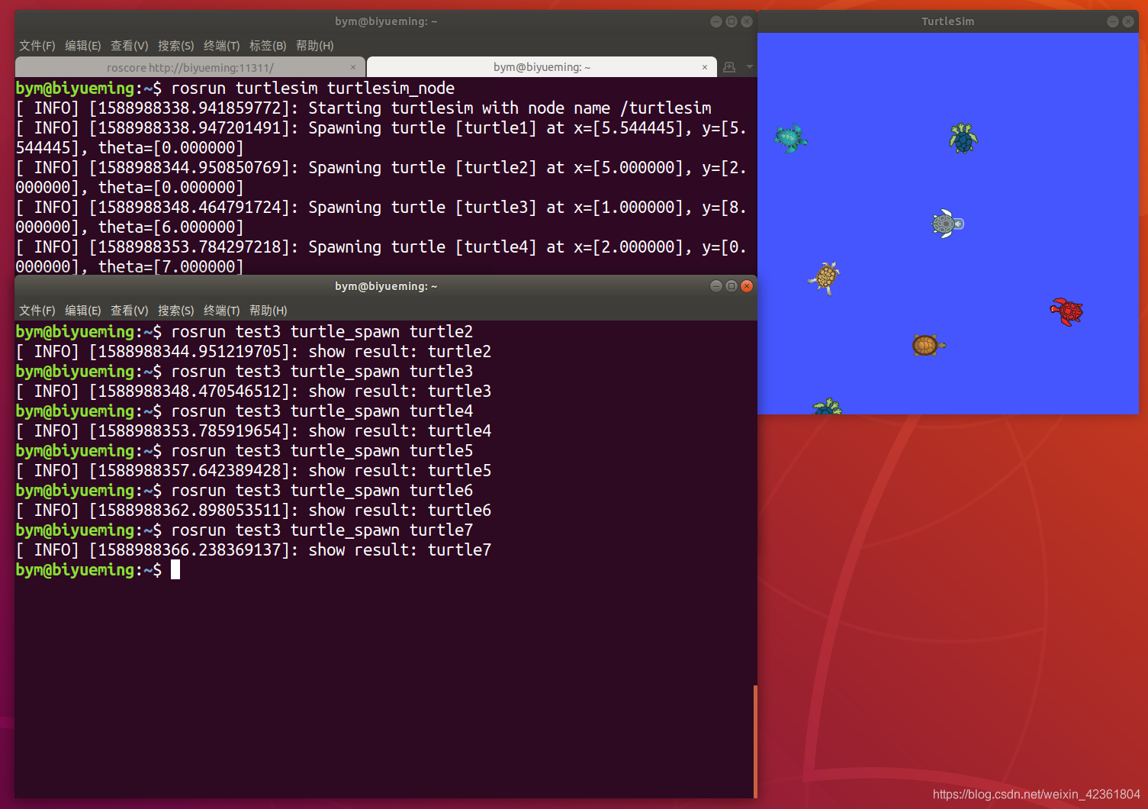Click the lower terminal scrollbar thumb
1148x809 pixels.
coord(755,741)
